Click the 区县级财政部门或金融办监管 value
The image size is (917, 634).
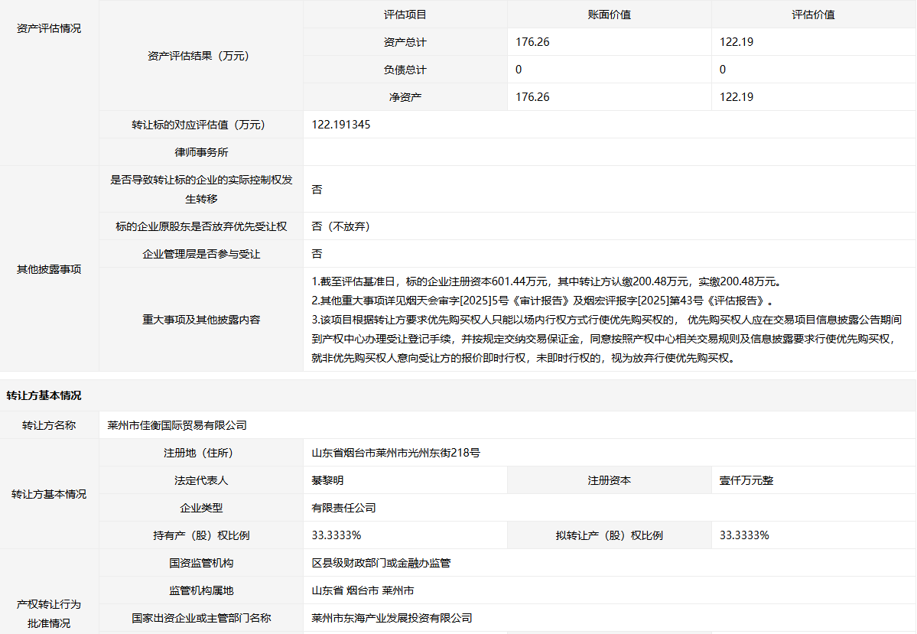point(381,563)
